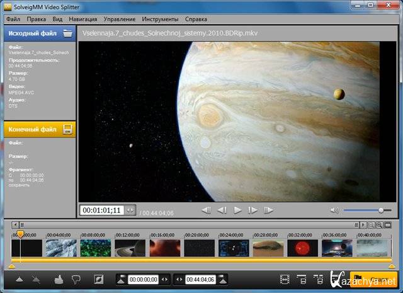Click the Исходный файл panel header
The image size is (403, 293).
[31, 33]
